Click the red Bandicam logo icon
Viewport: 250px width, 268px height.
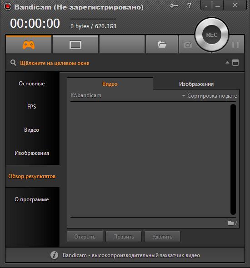(8, 7)
